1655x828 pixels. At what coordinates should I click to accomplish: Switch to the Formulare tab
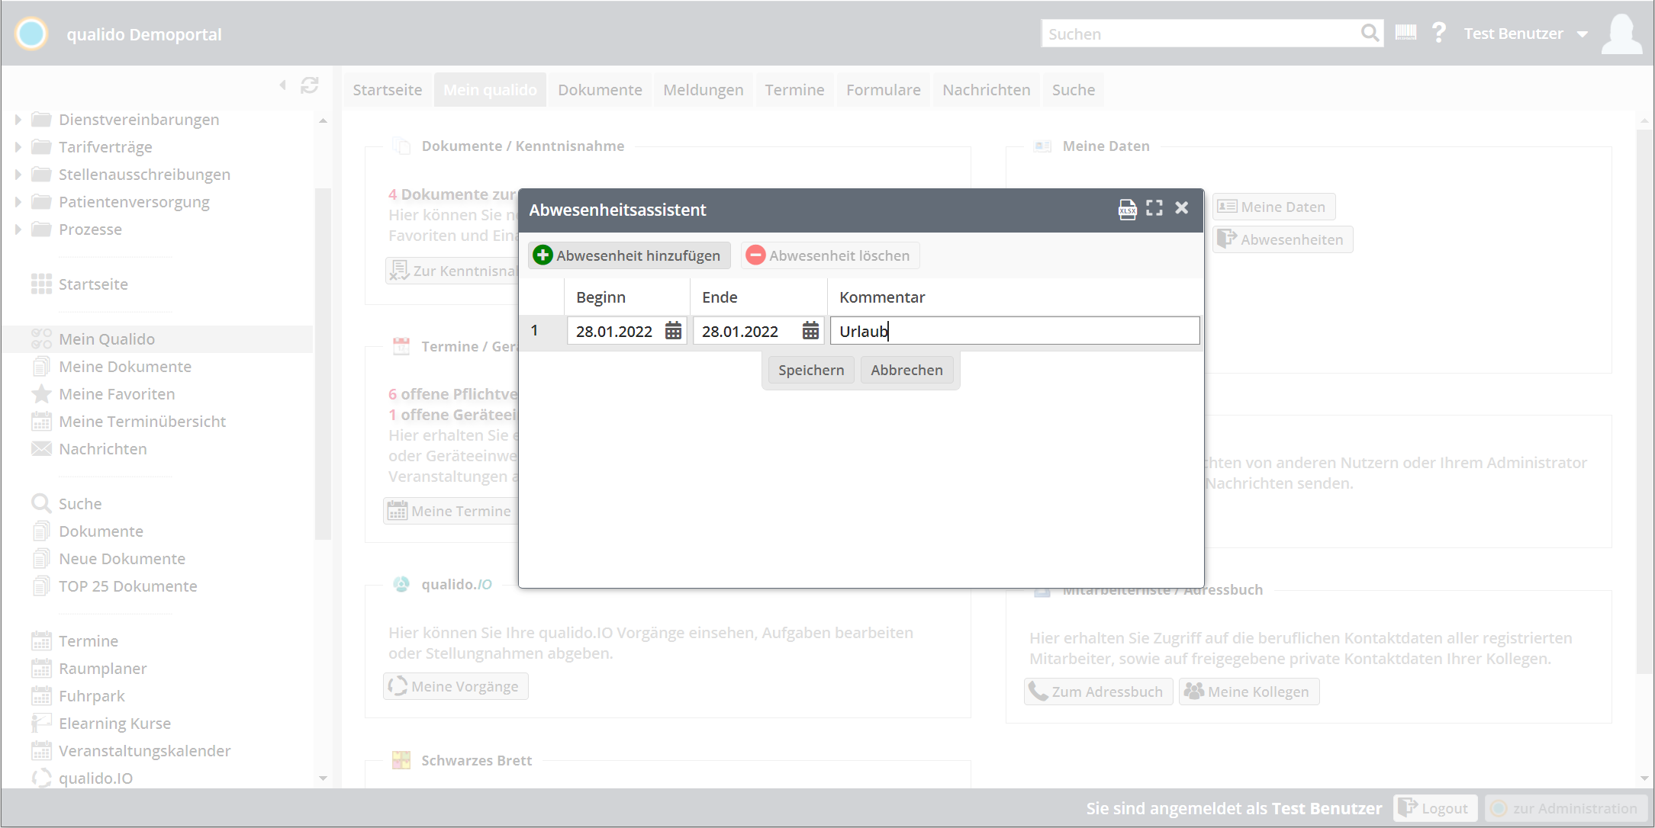coord(884,90)
